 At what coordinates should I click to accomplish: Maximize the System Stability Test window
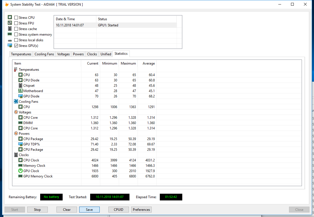(292, 4)
